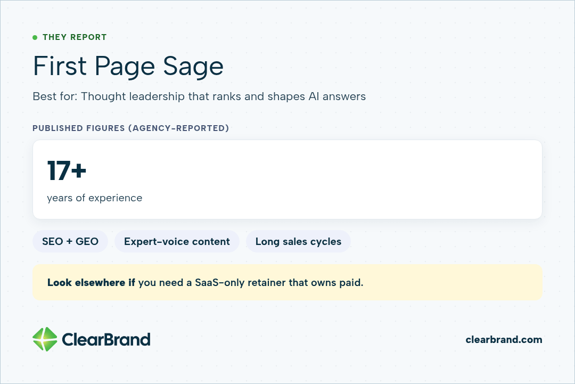Click the 'years of experience' caption
Image resolution: width=575 pixels, height=384 pixels.
[x=95, y=198]
